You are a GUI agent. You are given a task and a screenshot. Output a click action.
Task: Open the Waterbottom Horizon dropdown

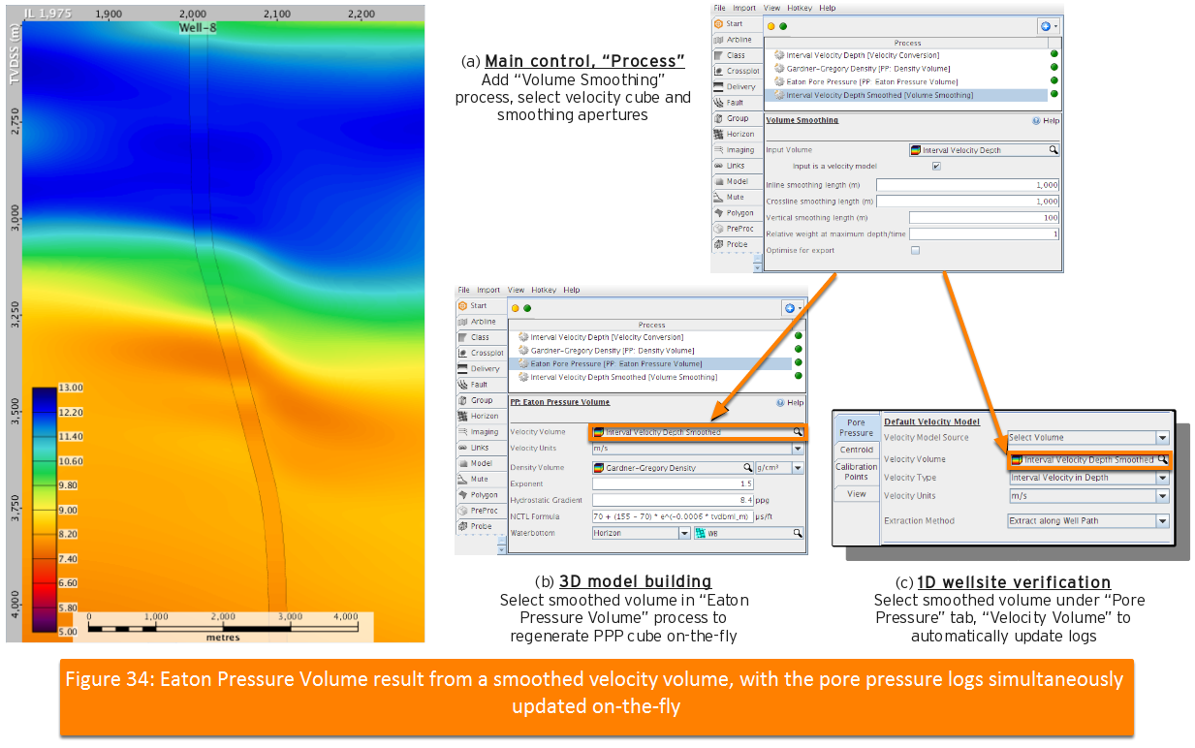pyautogui.click(x=684, y=533)
